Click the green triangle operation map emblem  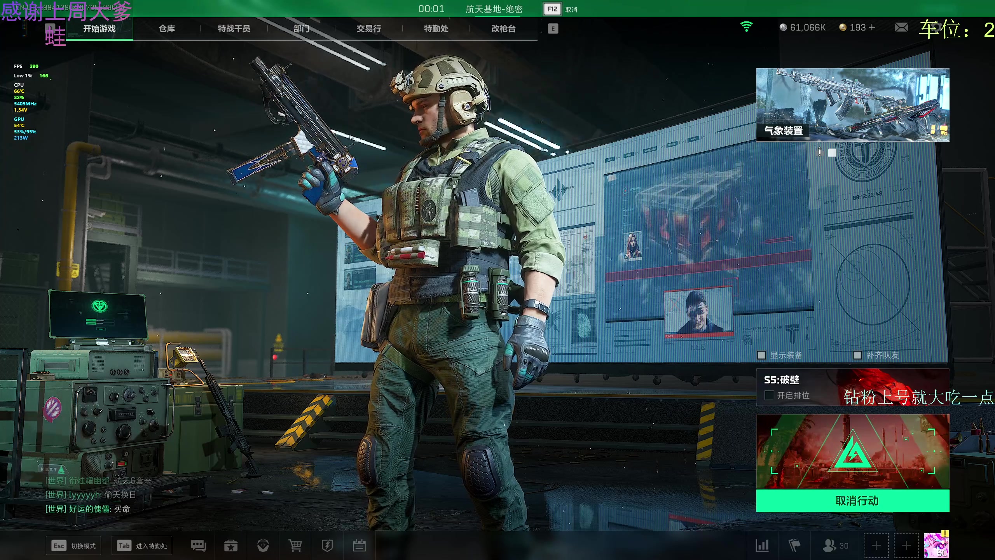pyautogui.click(x=853, y=451)
